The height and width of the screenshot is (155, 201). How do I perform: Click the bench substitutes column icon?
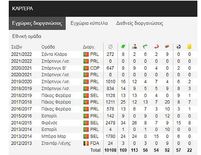(x=167, y=47)
